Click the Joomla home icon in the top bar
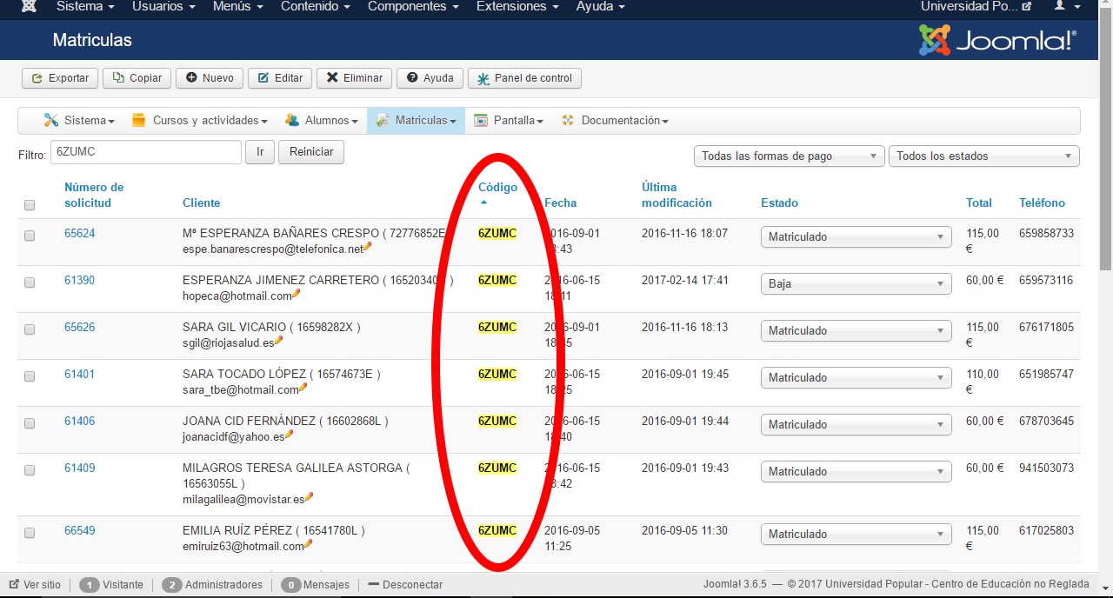Screen dimensions: 1113x598 point(29,6)
